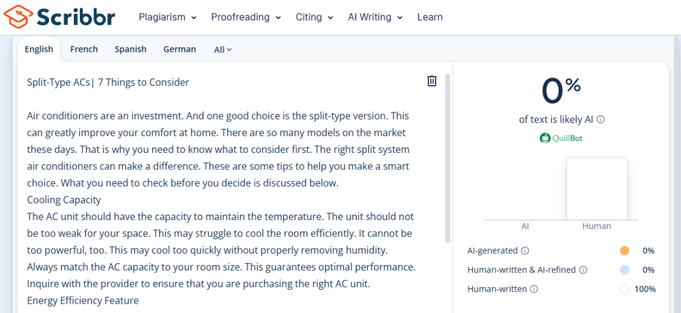Click info icon beside "of text is likely AI"
Image resolution: width=681 pixels, height=313 pixels.
pos(601,120)
